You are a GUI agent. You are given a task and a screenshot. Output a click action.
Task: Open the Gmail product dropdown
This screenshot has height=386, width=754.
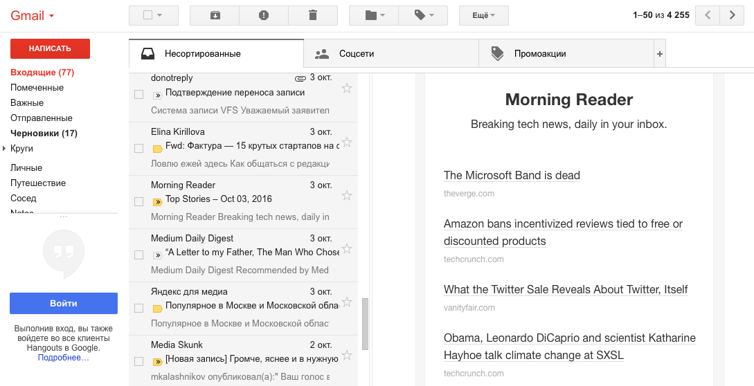coord(33,16)
